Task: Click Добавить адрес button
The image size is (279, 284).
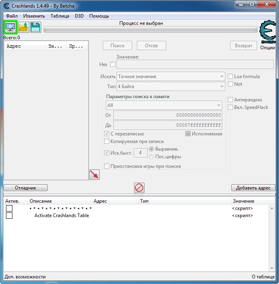Action: coord(253,187)
